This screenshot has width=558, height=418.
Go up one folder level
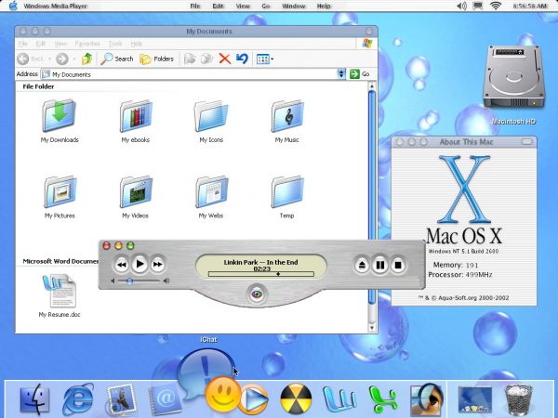(x=86, y=59)
